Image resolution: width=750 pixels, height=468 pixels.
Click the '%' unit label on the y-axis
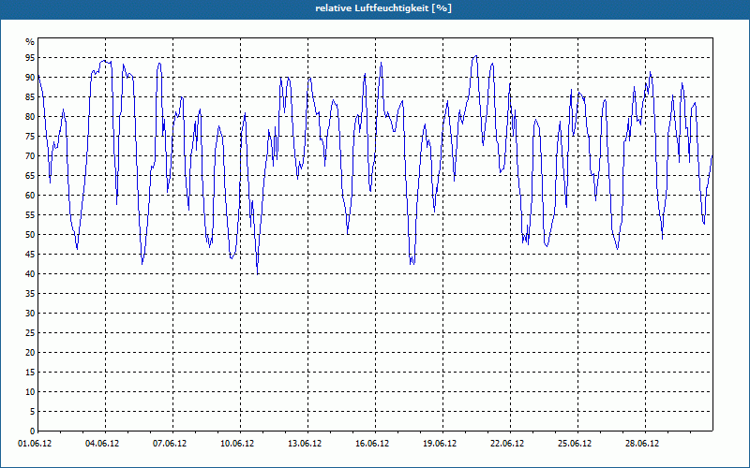click(x=30, y=42)
